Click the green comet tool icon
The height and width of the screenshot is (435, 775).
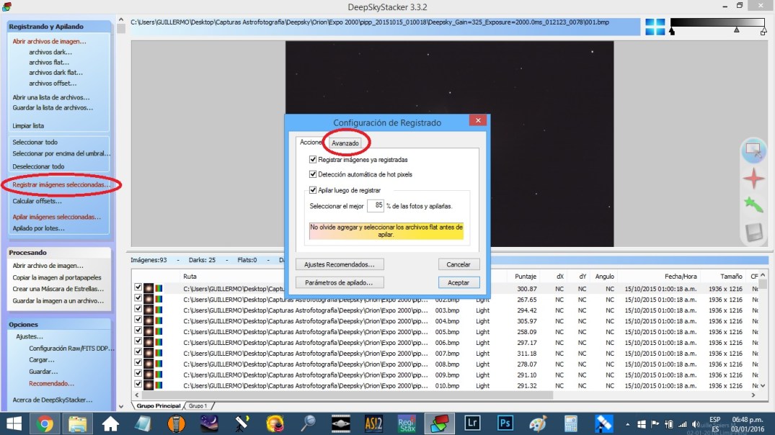click(x=753, y=205)
